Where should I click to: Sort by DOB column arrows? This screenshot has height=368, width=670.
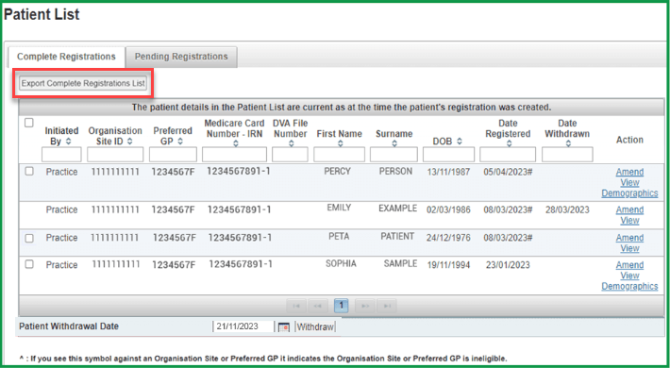(x=460, y=141)
